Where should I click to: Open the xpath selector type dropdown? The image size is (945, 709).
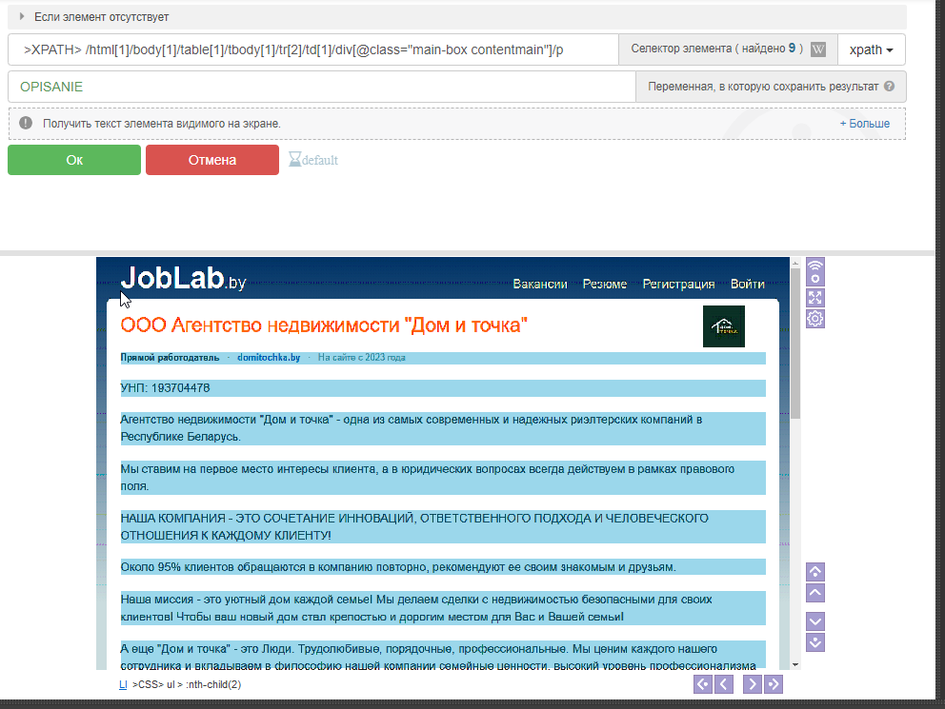(x=871, y=49)
